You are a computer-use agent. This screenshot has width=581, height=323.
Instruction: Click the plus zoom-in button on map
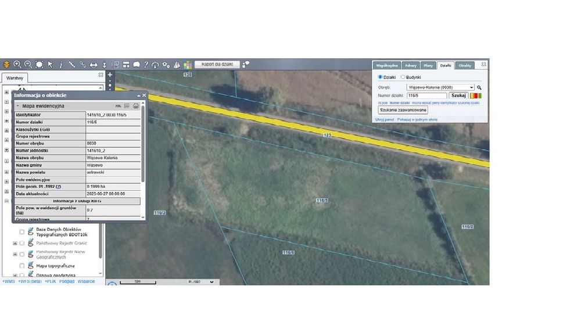[x=110, y=75]
